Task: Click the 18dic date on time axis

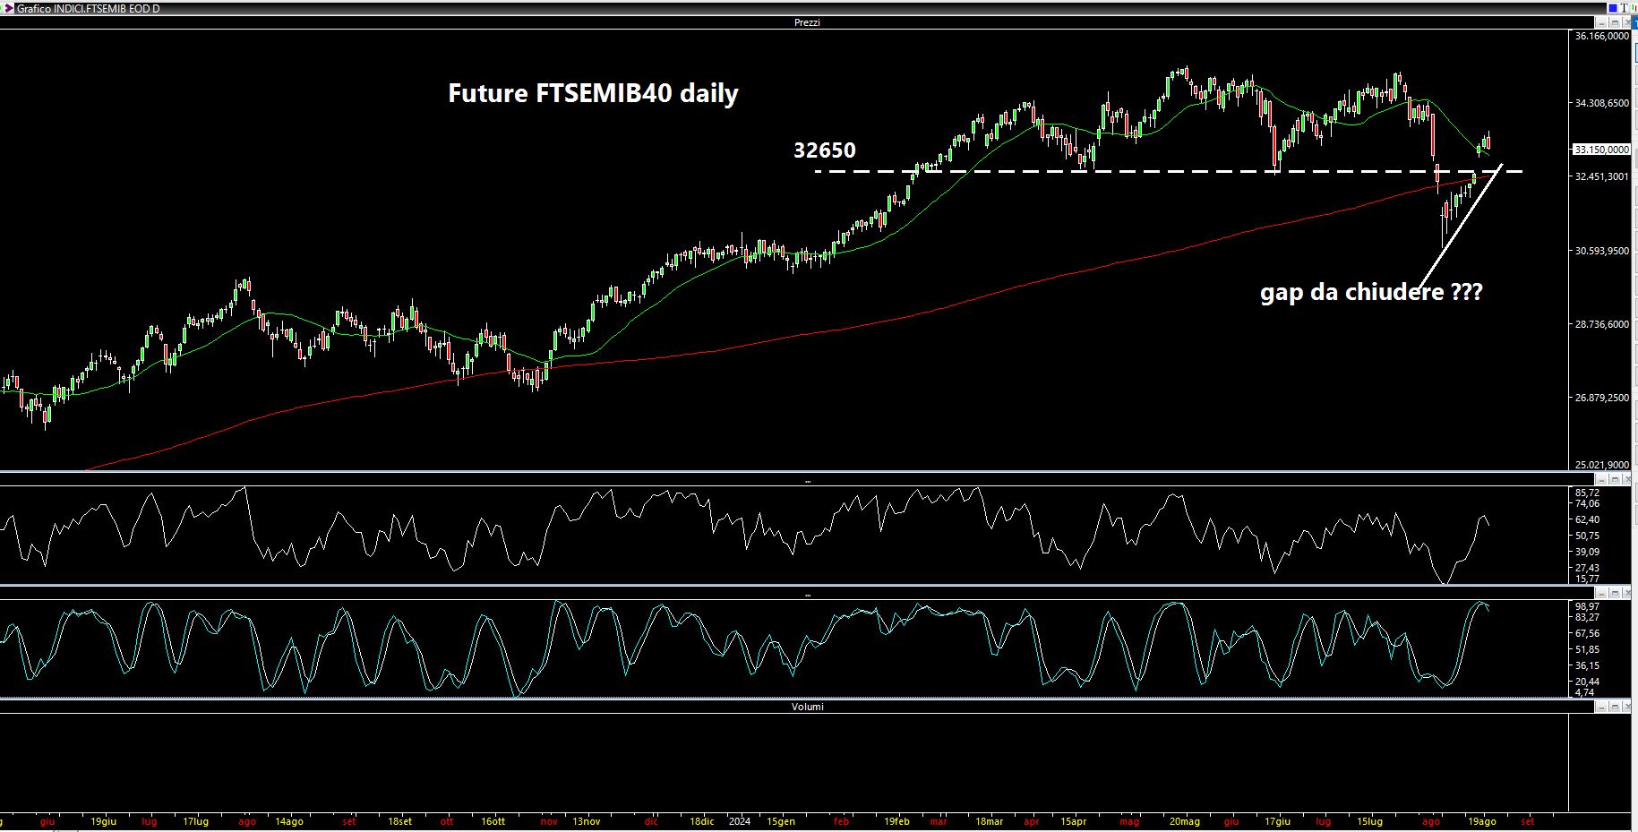Action: [x=702, y=821]
